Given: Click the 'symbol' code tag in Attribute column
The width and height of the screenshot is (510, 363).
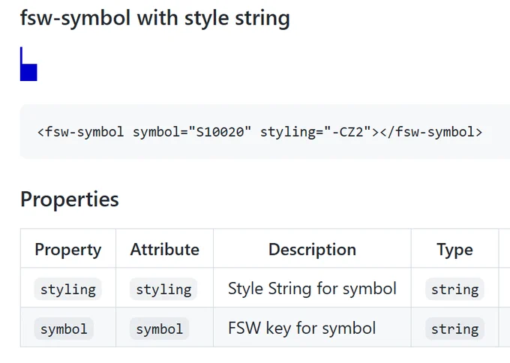Looking at the screenshot, I should 159,328.
